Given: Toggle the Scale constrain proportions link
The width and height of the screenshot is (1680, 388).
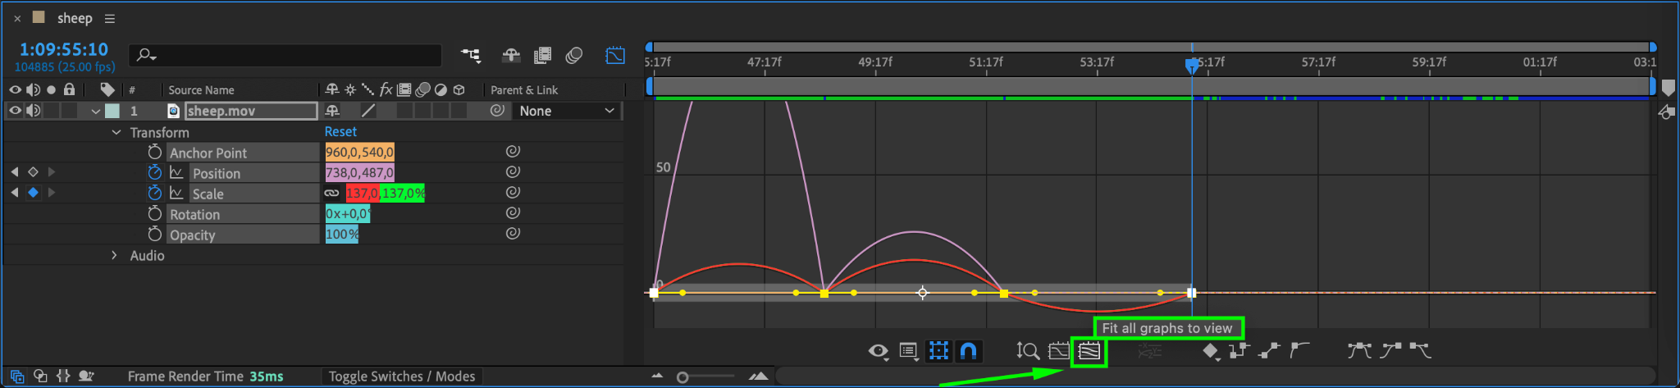Looking at the screenshot, I should 331,194.
